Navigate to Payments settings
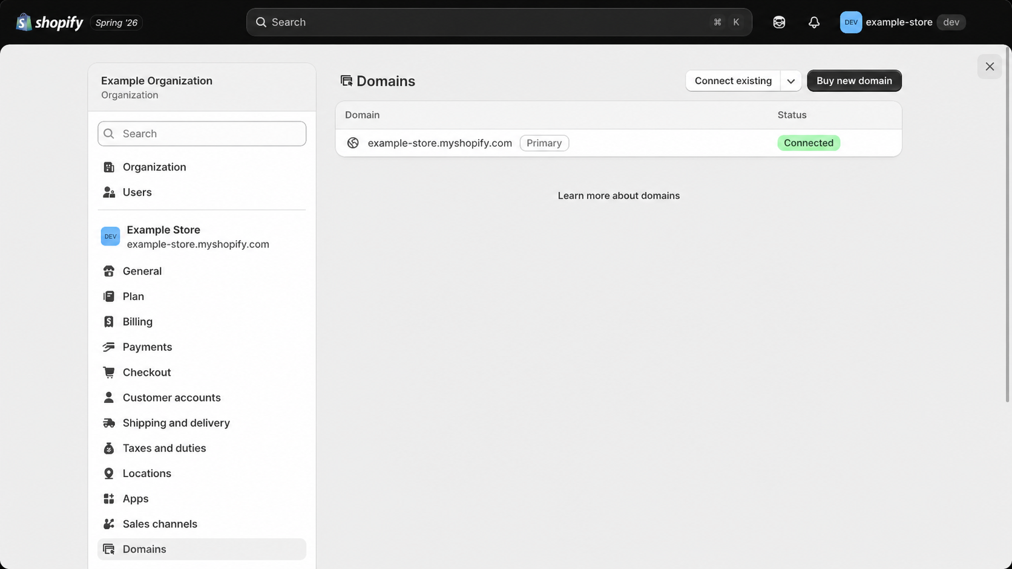This screenshot has width=1012, height=569. click(x=202, y=347)
